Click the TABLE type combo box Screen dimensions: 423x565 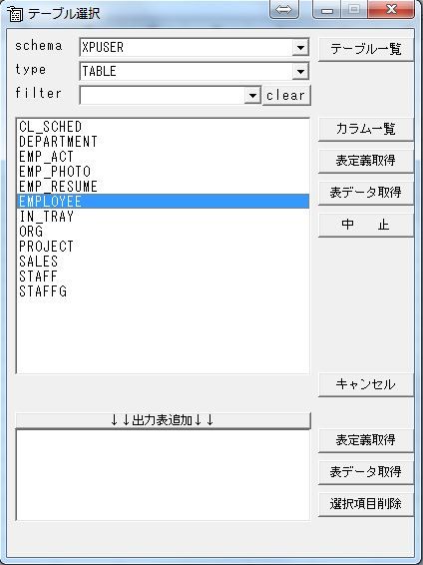194,71
